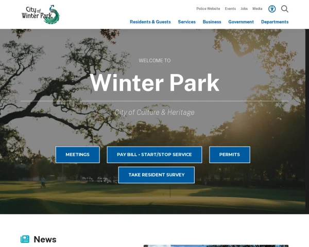Open the Media link
309x247 pixels.
(257, 9)
